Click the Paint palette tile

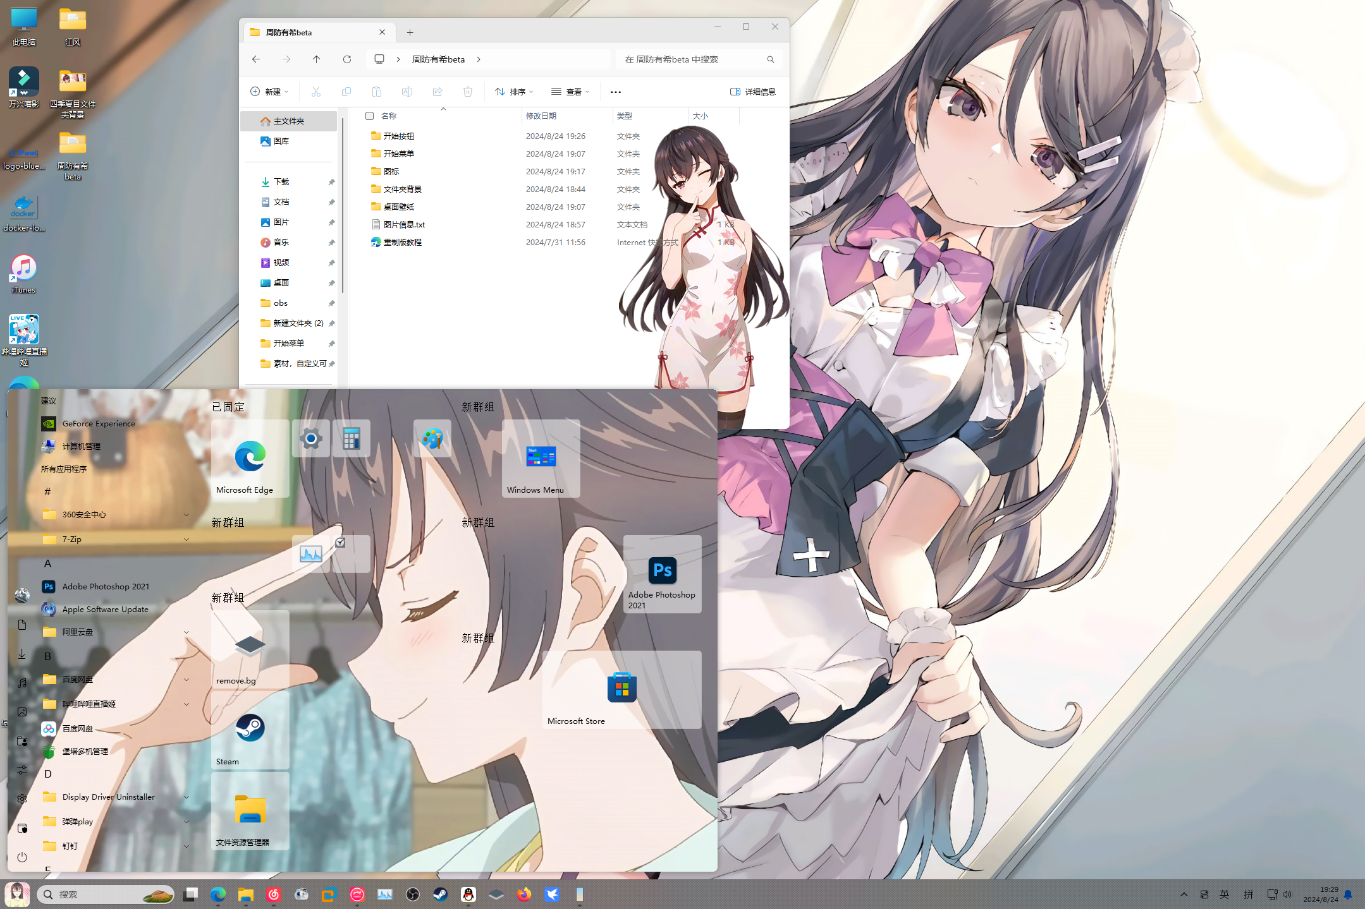pos(432,438)
